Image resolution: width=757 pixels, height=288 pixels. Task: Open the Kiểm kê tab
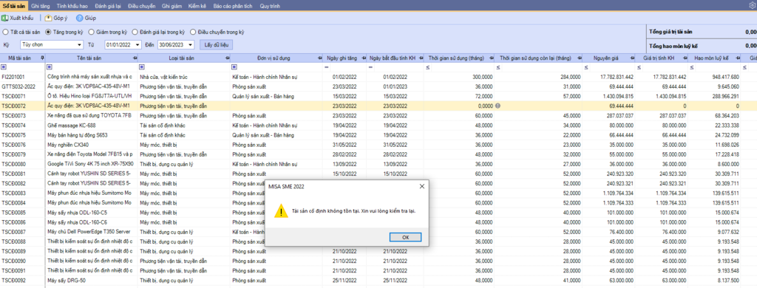(197, 6)
